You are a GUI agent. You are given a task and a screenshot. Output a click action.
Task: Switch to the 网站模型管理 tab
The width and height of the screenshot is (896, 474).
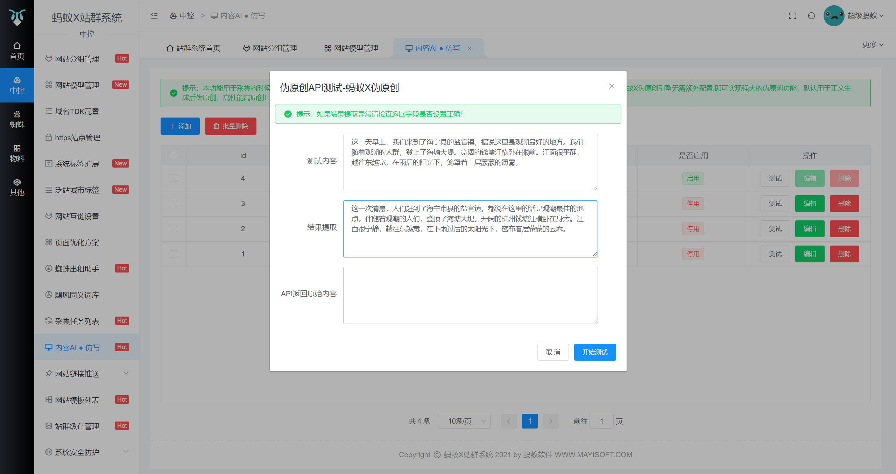tap(351, 48)
